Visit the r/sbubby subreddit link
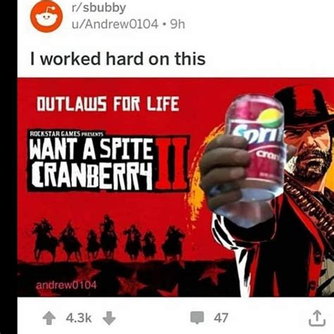 pos(99,8)
